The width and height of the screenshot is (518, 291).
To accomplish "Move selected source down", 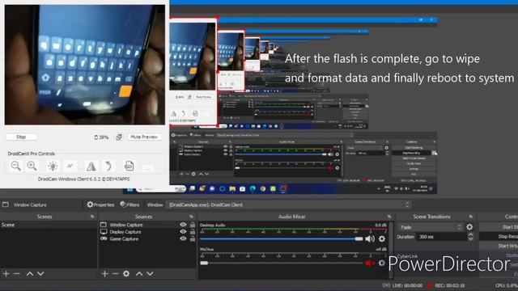I will click(150, 273).
